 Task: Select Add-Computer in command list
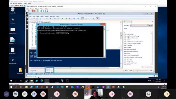click(128, 46)
